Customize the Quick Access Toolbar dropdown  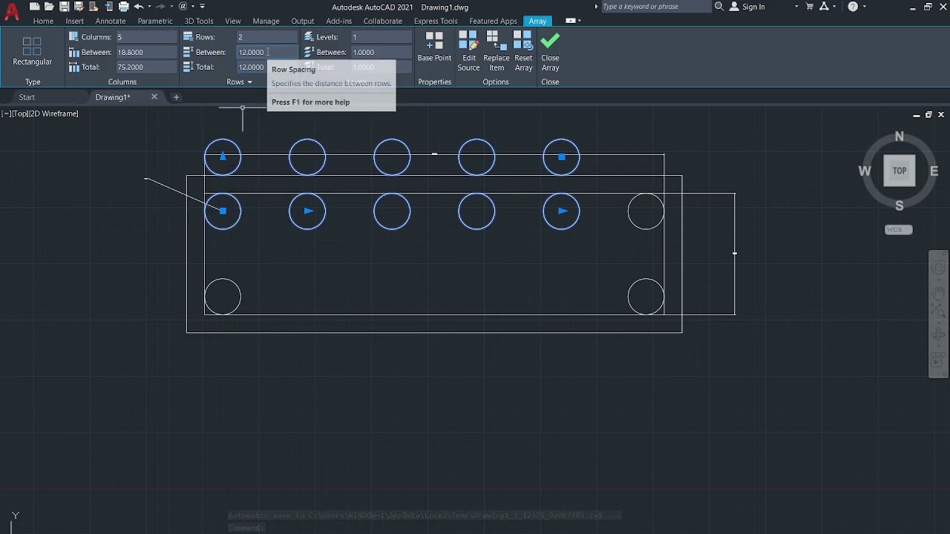[202, 7]
